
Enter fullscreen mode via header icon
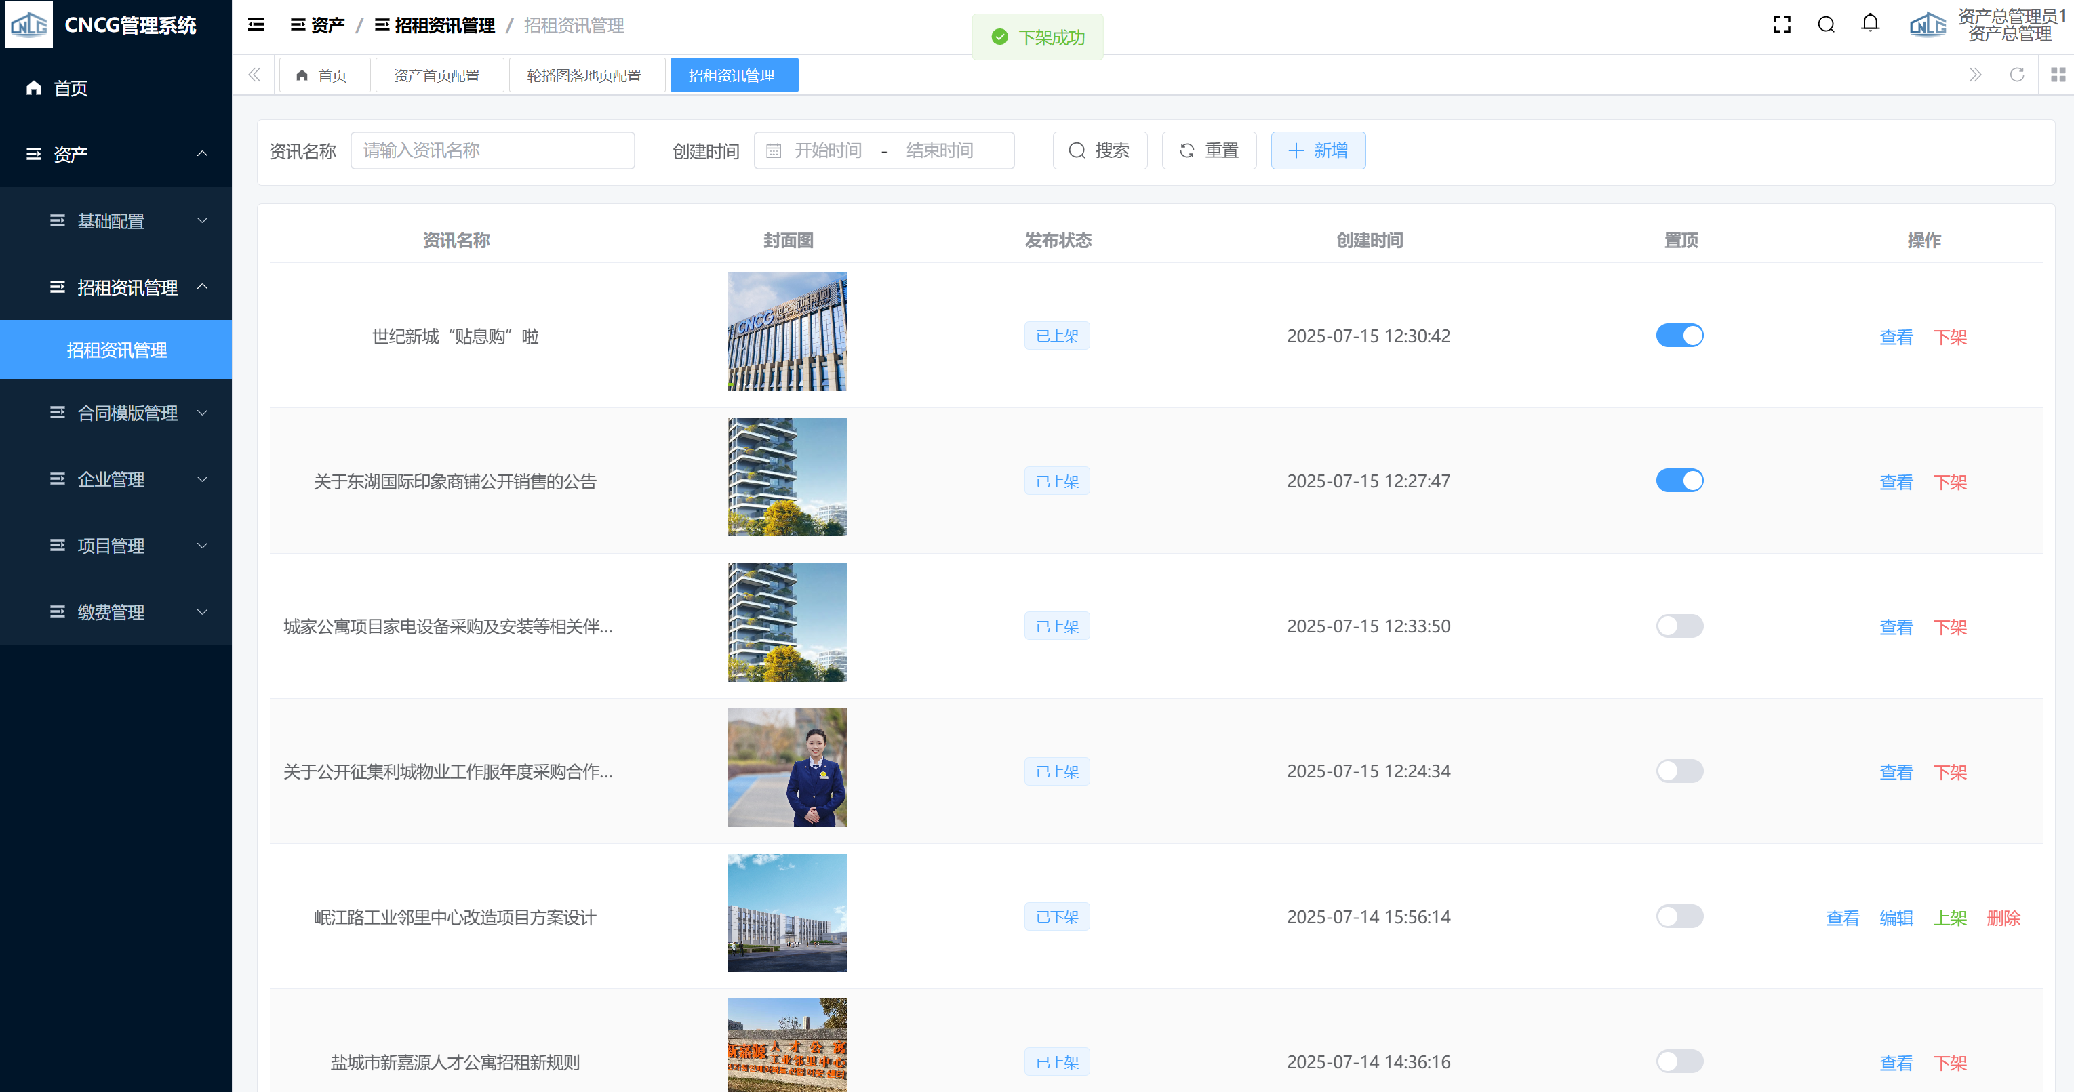pos(1782,25)
